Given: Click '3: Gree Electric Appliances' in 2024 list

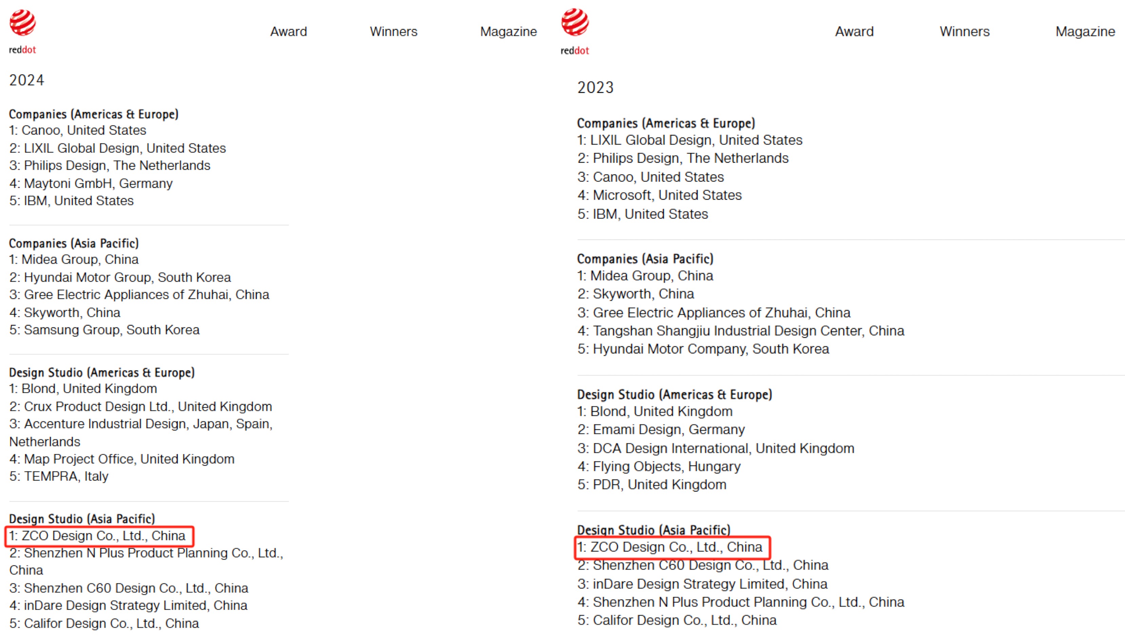Looking at the screenshot, I should (x=139, y=295).
